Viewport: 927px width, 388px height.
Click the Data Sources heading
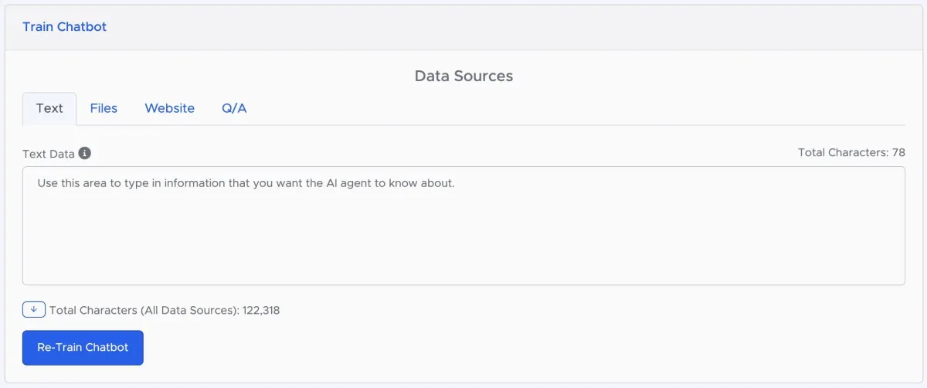click(x=463, y=76)
